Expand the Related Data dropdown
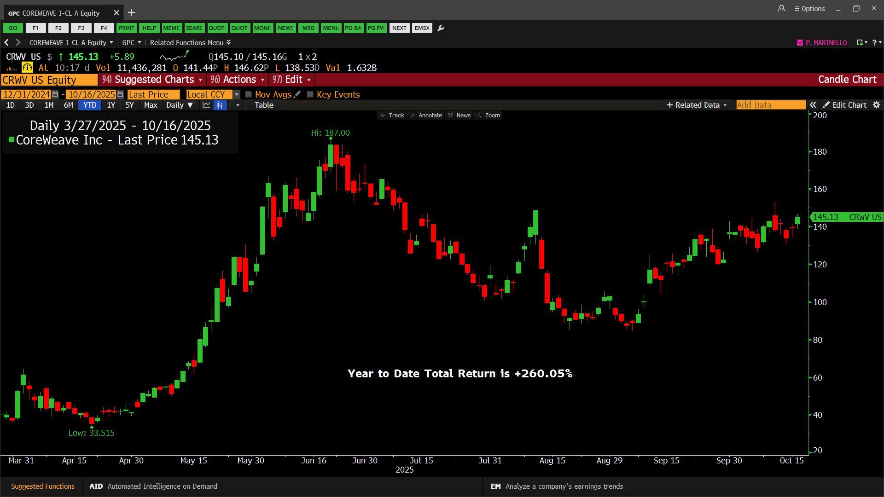This screenshot has width=884, height=497. tap(697, 105)
